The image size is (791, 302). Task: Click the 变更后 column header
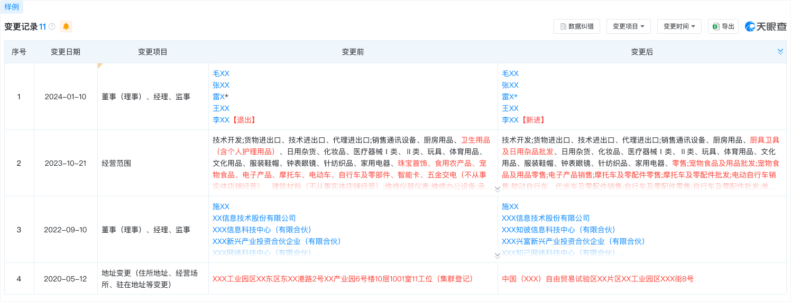642,52
